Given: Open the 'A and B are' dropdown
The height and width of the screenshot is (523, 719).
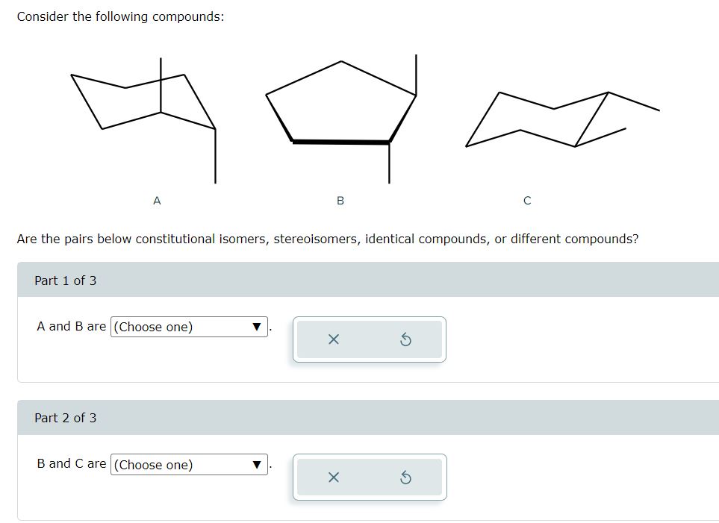Looking at the screenshot, I should pos(188,326).
